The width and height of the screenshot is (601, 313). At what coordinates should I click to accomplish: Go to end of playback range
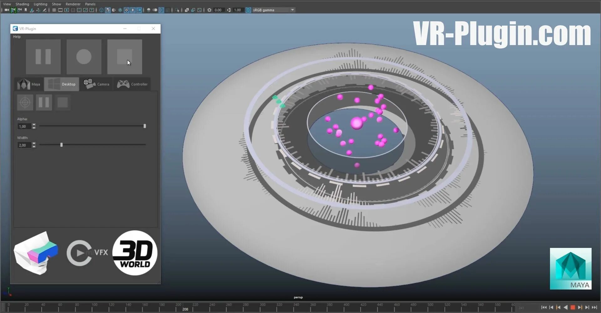[594, 307]
